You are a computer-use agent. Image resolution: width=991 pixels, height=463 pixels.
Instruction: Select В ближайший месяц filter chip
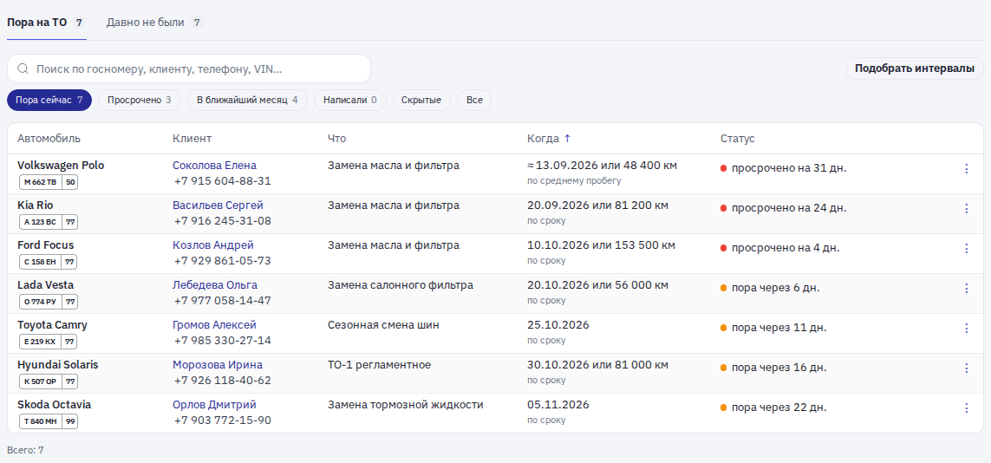247,100
